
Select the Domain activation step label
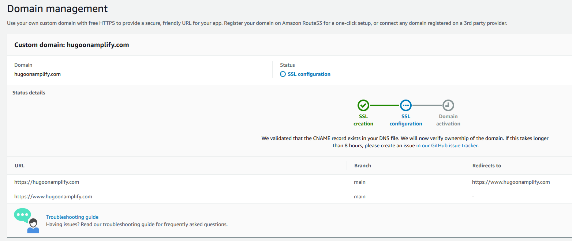tap(448, 120)
